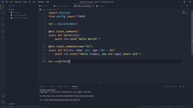Viewport: 193px width, 108px height.
Task: Open the Explorer view in activity bar
Action: click(3, 7)
